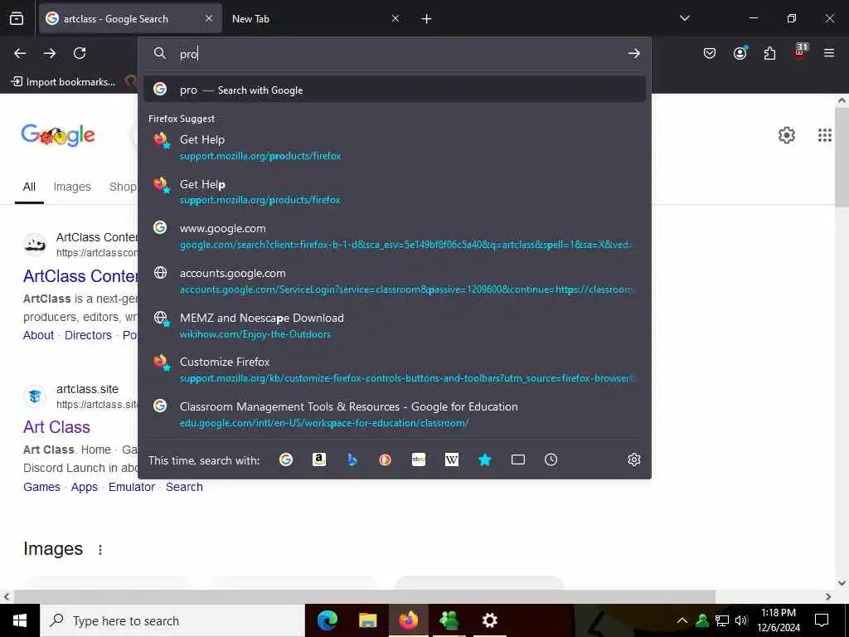Open Save to Pocket

click(710, 53)
